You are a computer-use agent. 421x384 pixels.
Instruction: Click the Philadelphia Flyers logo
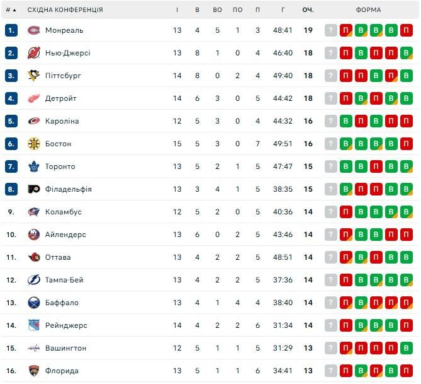click(34, 189)
